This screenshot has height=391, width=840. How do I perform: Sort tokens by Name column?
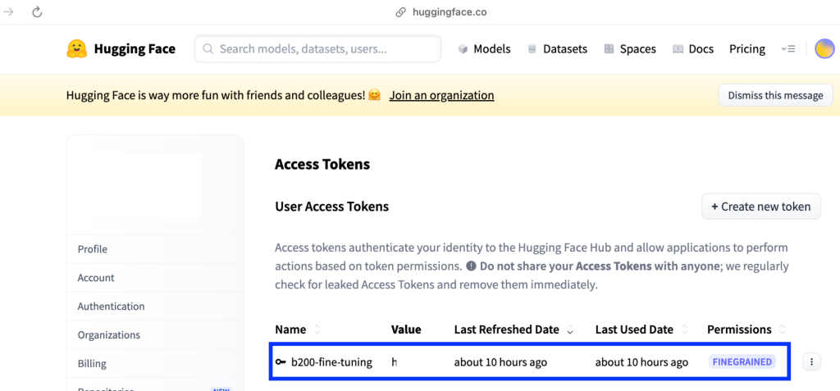tap(317, 330)
